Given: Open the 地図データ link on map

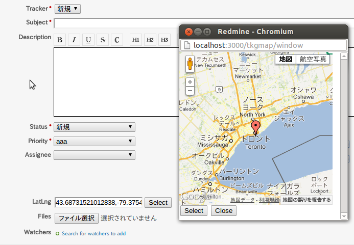Looking at the screenshot, I should 242,200.
